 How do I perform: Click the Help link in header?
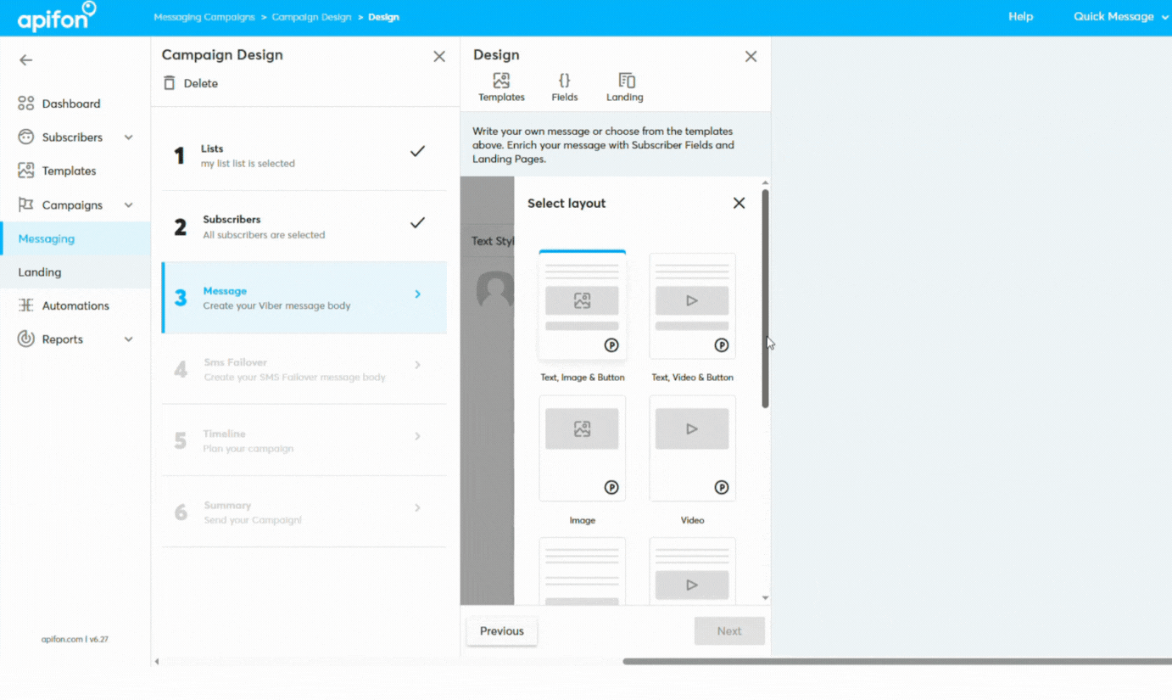pyautogui.click(x=1020, y=17)
